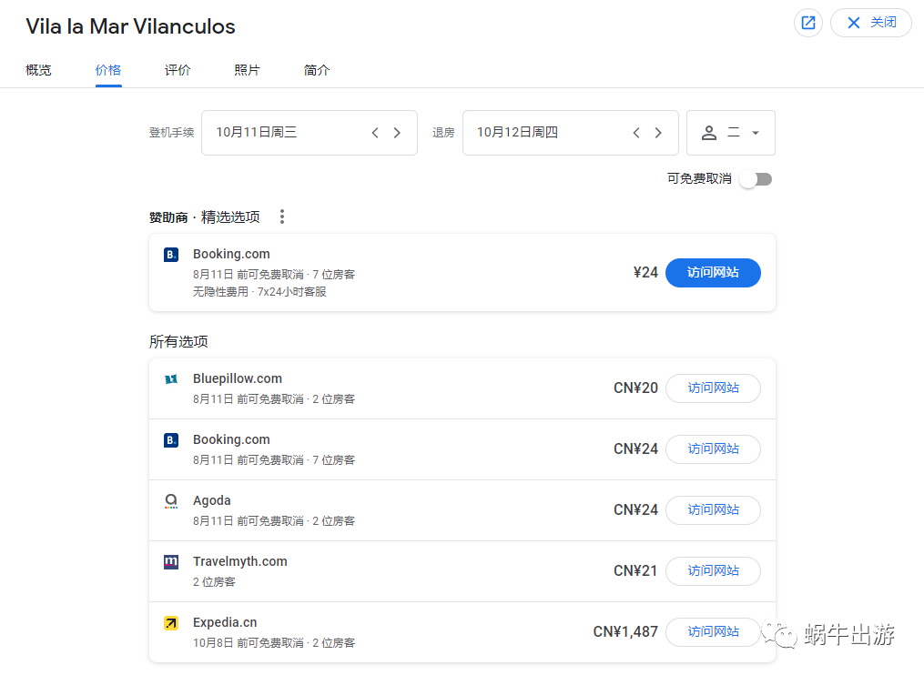Click the Booking.com logo icon in sponsored result
924x675 pixels.
coord(170,255)
